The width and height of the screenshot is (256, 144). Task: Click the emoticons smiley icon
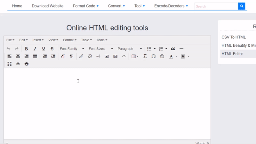click(x=162, y=56)
